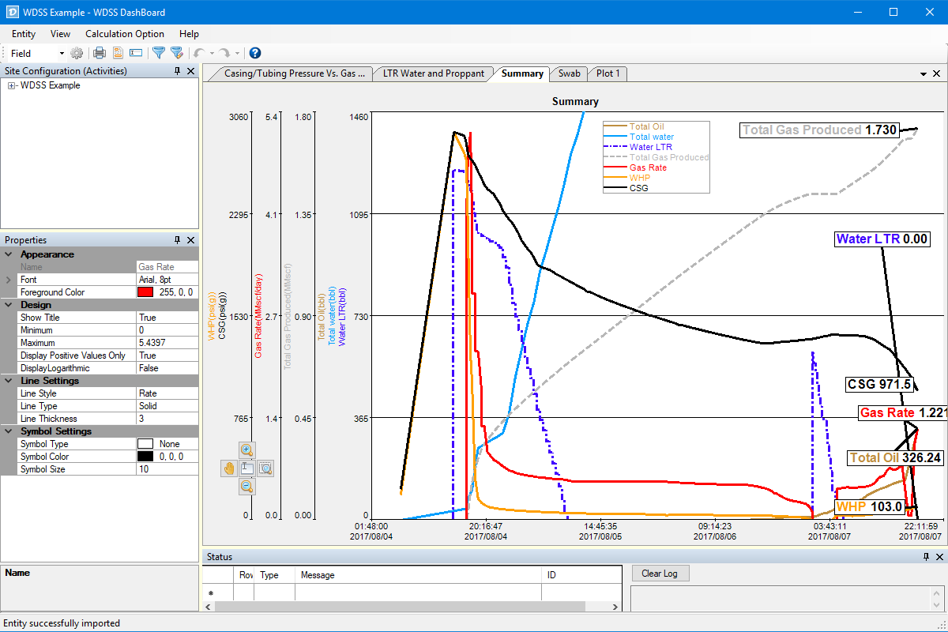Click the zoom out magnifier on chart

[x=247, y=487]
